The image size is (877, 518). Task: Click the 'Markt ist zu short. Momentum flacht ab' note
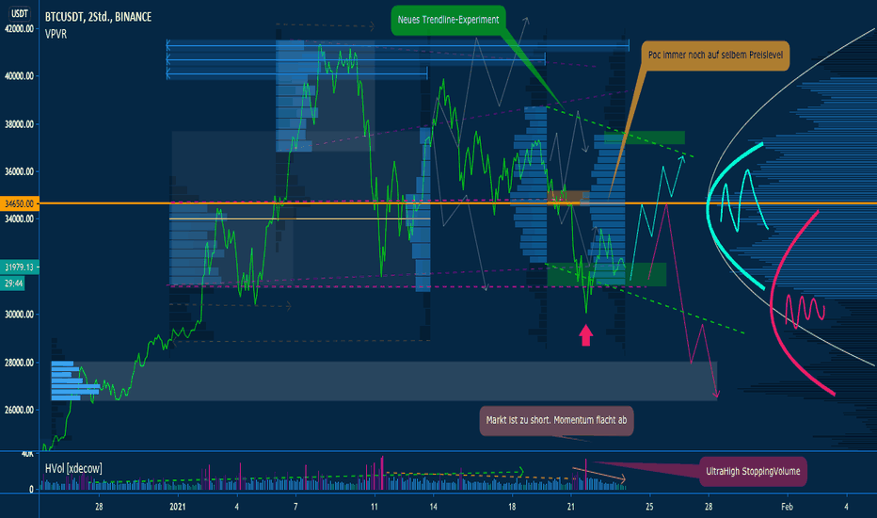coord(556,420)
